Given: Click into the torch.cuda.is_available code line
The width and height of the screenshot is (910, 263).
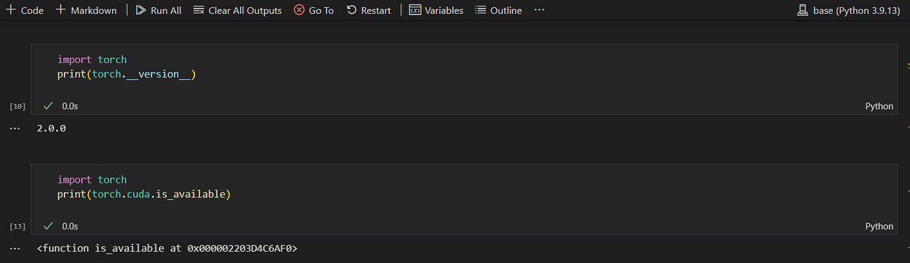Looking at the screenshot, I should pos(144,195).
